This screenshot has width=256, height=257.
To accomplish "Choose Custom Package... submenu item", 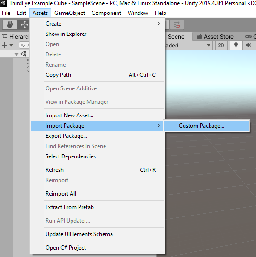I will coord(206,126).
